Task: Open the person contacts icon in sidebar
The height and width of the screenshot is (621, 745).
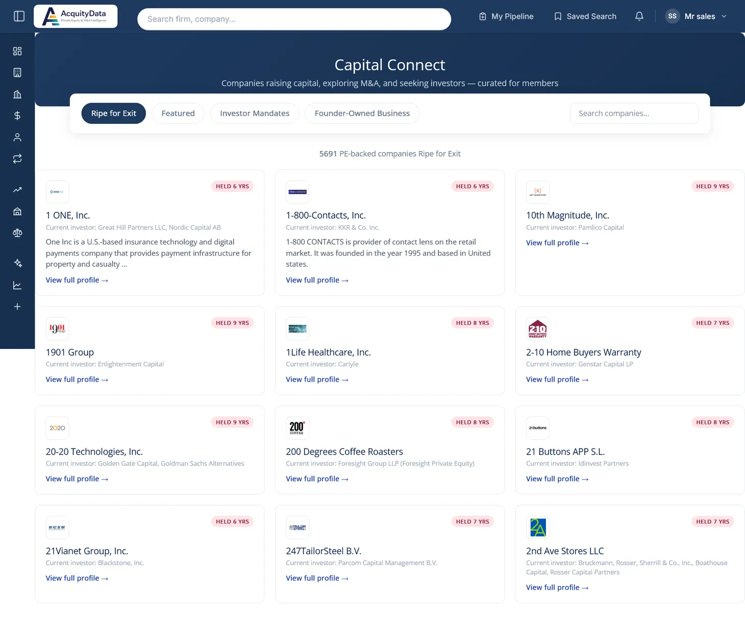Action: (17, 137)
